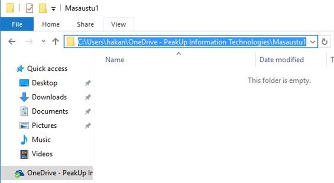
Task: Go up one folder level
Action: 56,41
